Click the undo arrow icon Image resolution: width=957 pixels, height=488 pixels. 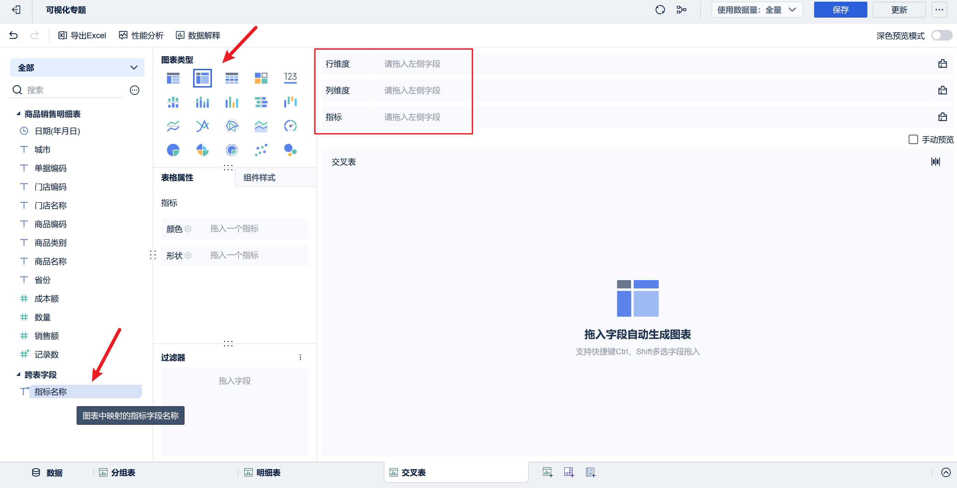pyautogui.click(x=14, y=35)
